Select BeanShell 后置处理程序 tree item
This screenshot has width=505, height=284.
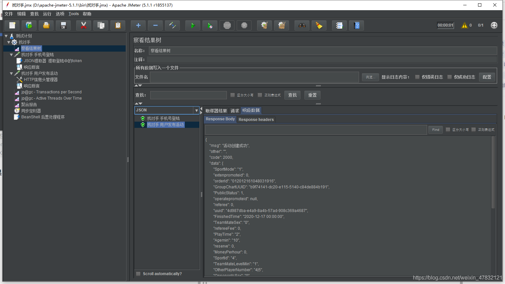click(43, 117)
